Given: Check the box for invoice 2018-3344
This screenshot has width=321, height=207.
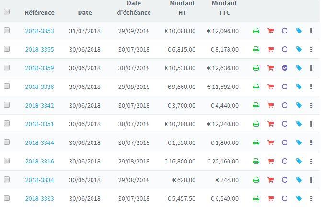Looking at the screenshot, I should tap(7, 142).
